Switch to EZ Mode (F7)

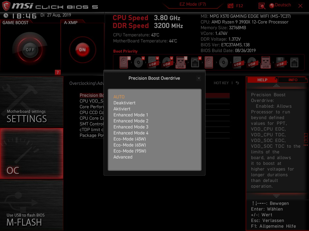pyautogui.click(x=193, y=4)
